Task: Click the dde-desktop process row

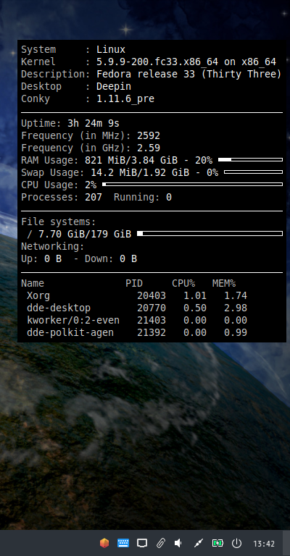Action: point(137,308)
